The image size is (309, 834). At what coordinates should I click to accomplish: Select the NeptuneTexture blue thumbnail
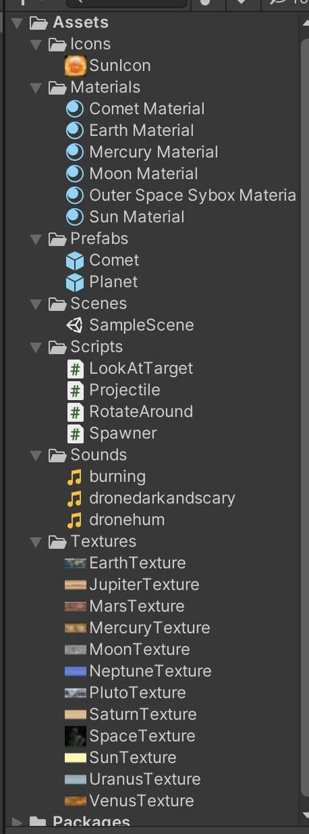(76, 671)
